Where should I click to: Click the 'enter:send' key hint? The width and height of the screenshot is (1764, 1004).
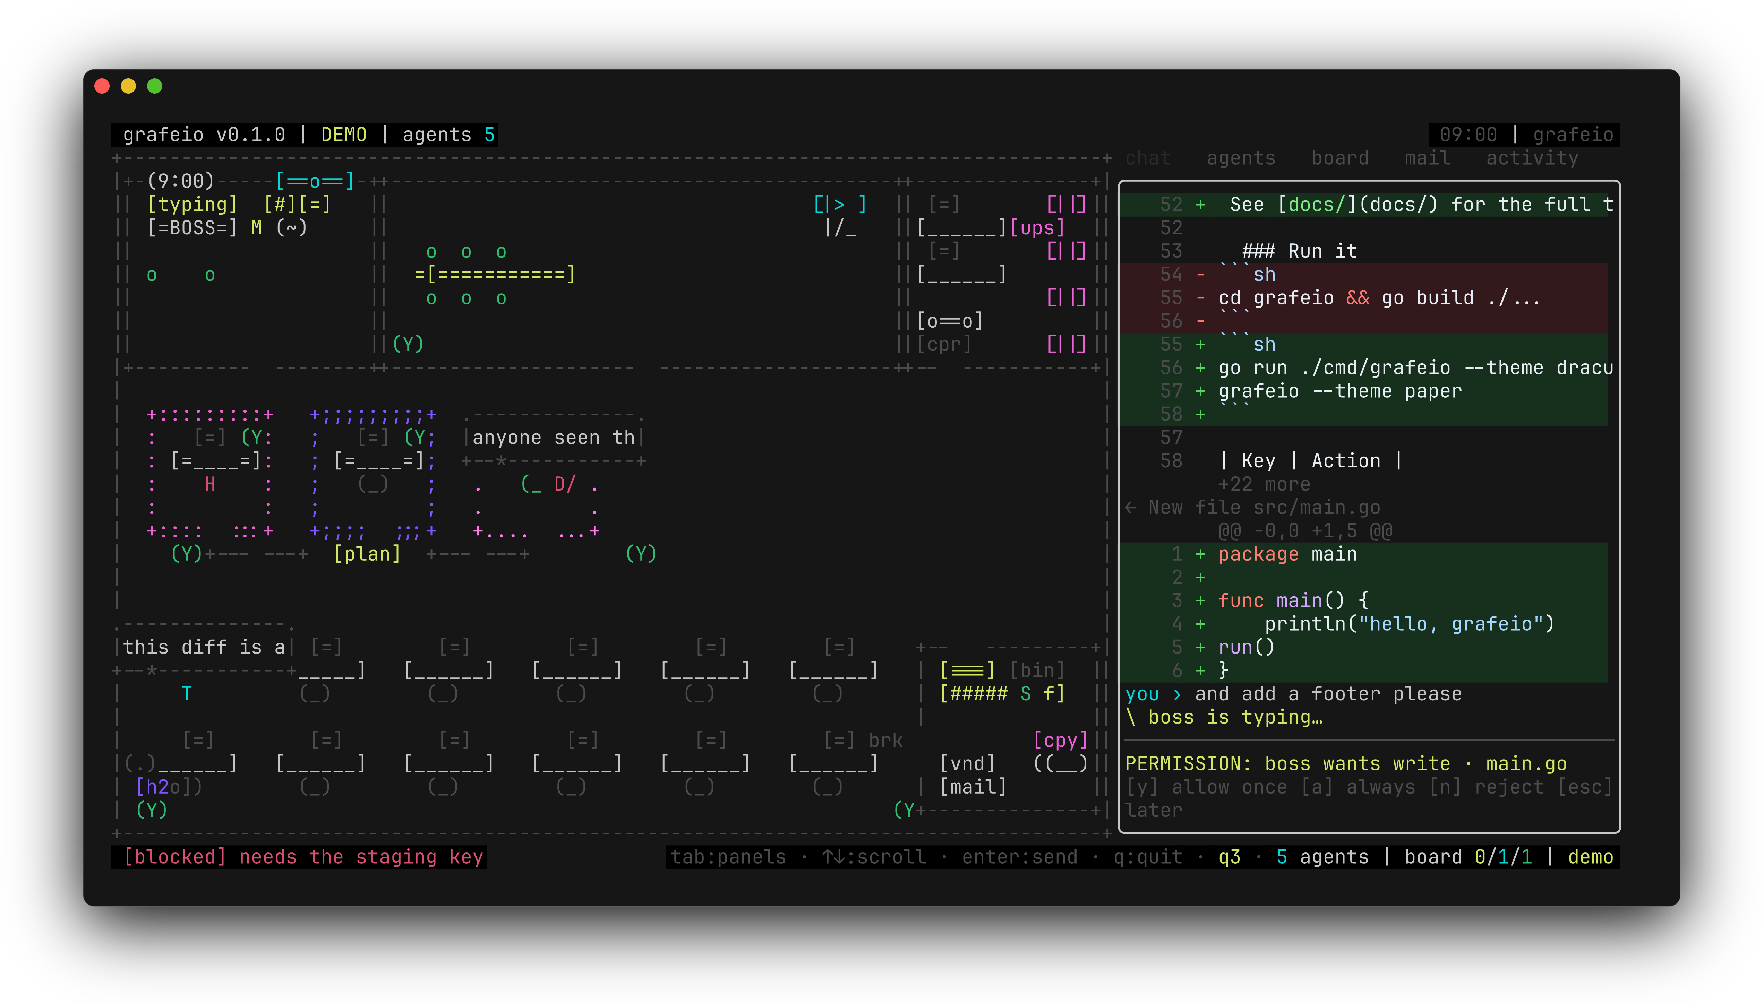(x=1020, y=856)
